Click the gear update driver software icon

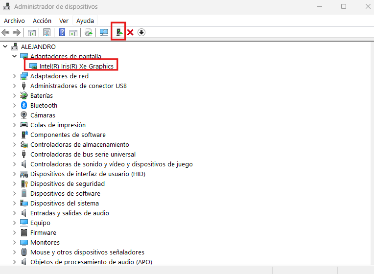point(89,33)
